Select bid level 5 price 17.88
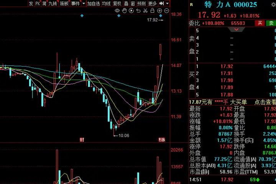276x184 pixels. click(x=227, y=95)
